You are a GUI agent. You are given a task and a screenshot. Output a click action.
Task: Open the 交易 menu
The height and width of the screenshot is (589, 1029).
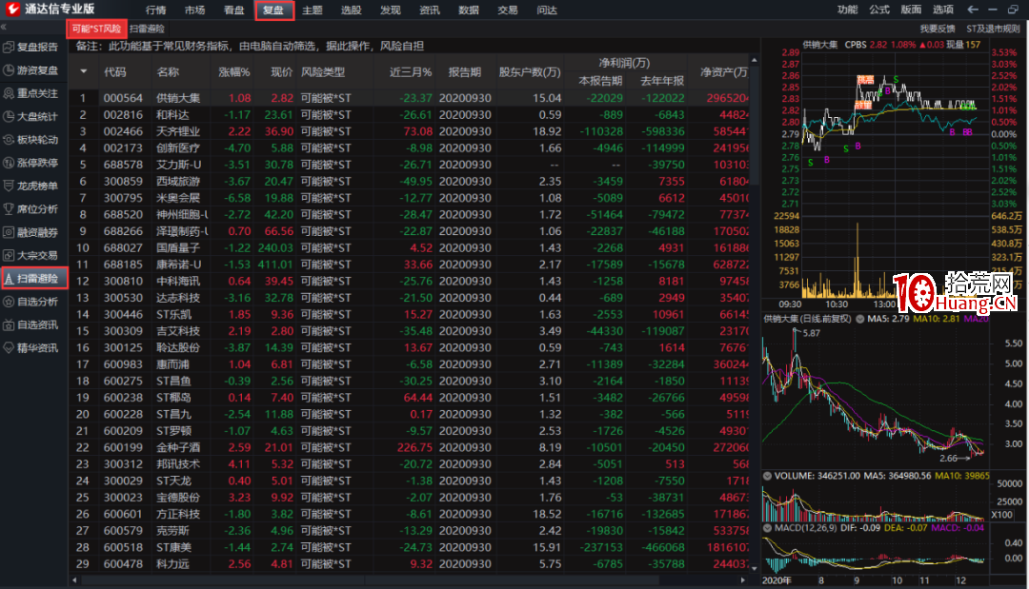click(x=507, y=10)
